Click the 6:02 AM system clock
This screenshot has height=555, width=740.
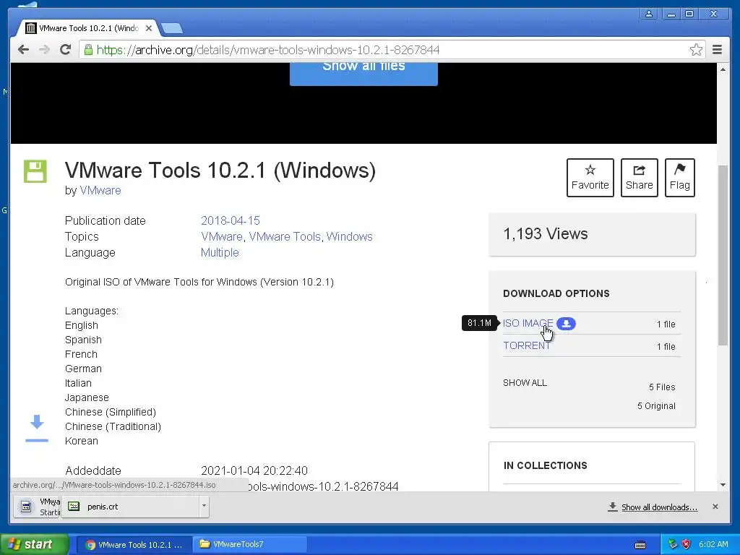point(713,544)
